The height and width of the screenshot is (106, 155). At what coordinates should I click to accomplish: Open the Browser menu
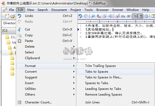103,10
